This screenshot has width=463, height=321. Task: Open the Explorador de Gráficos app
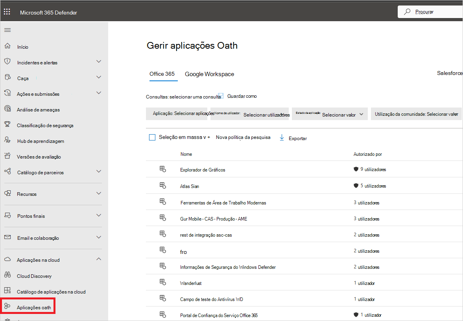(203, 170)
